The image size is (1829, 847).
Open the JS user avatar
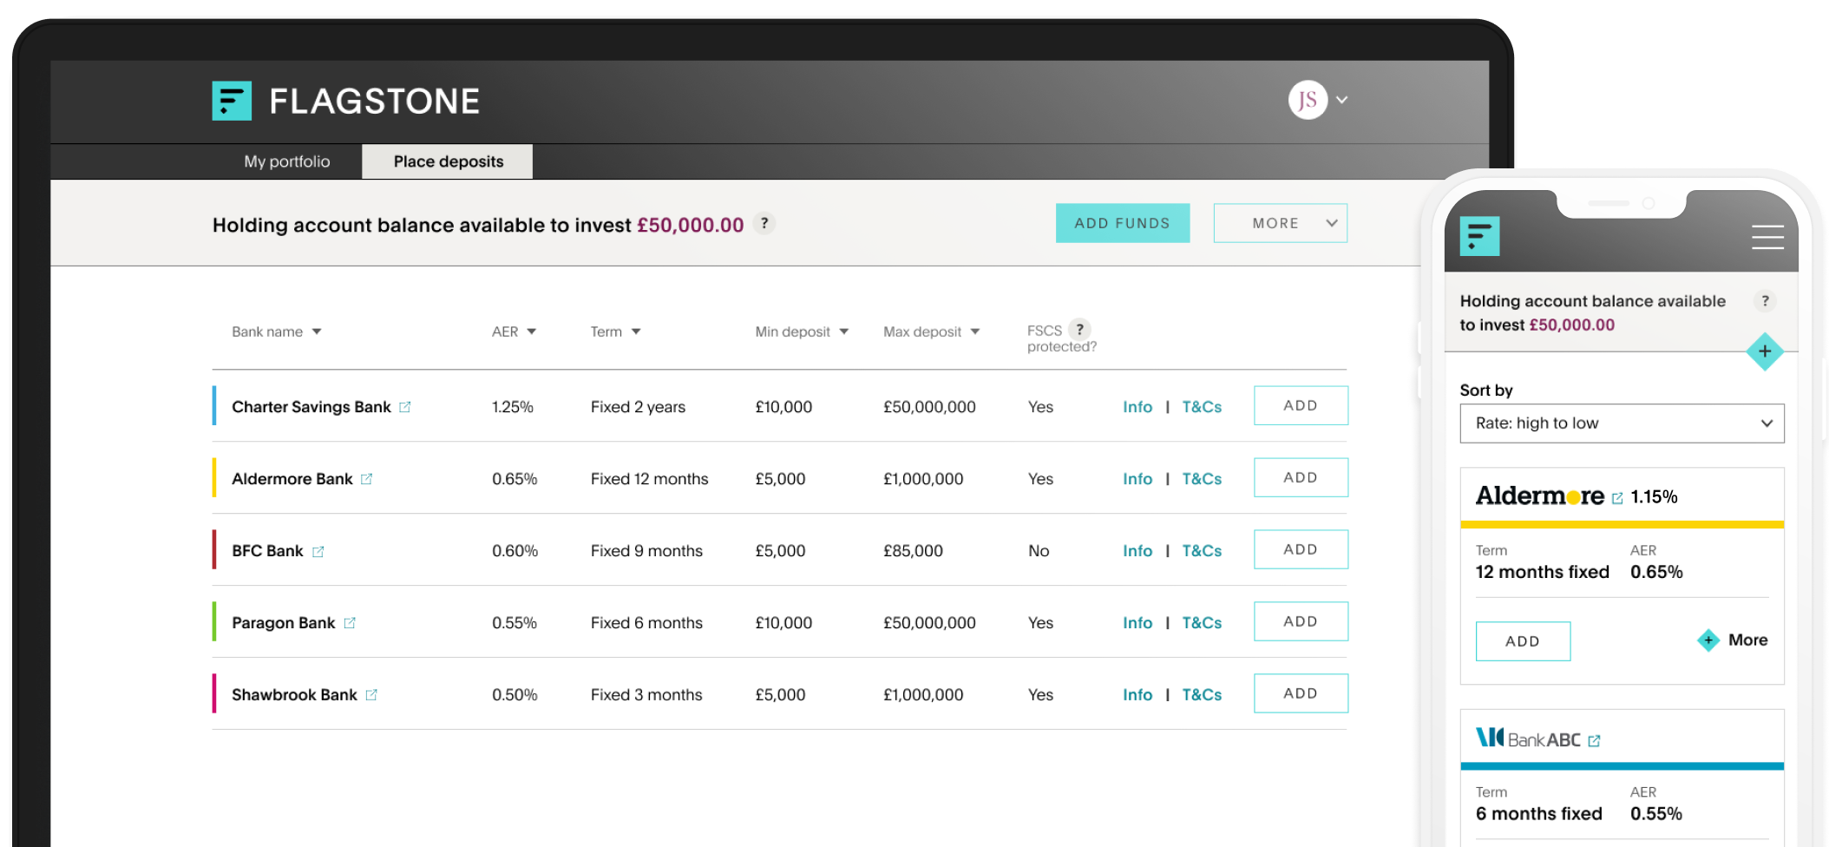1308,100
